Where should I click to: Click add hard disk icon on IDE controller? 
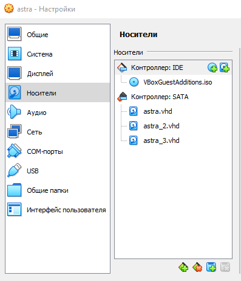tap(225, 68)
